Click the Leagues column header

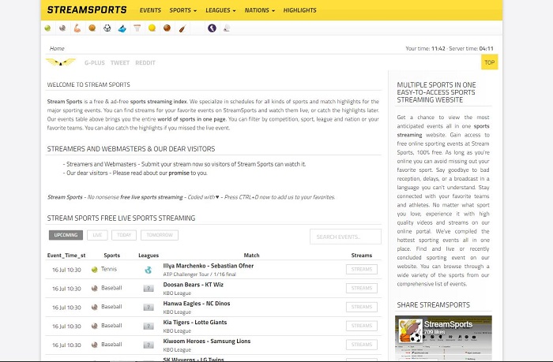149,256
